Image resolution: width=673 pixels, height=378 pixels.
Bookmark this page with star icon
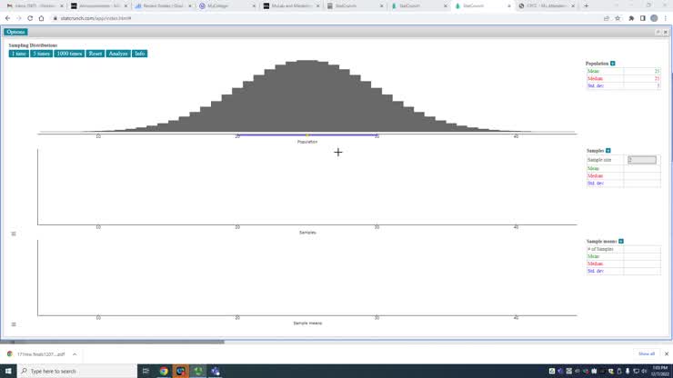[618, 18]
